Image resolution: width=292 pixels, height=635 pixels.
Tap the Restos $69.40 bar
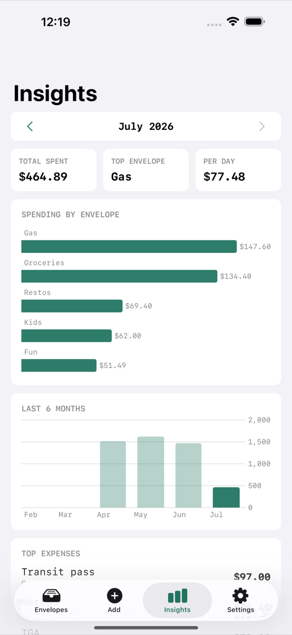pyautogui.click(x=72, y=306)
